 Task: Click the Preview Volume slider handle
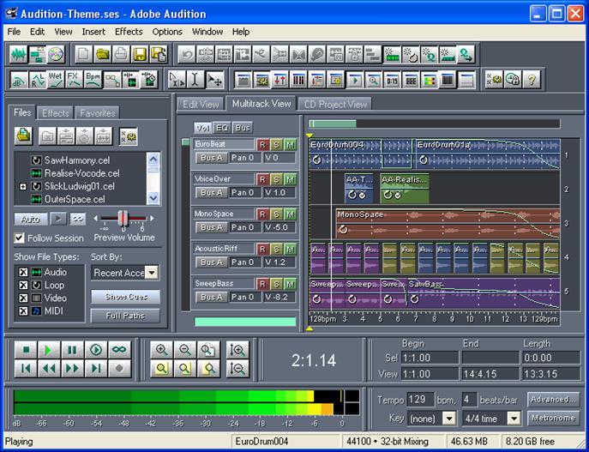click(123, 219)
